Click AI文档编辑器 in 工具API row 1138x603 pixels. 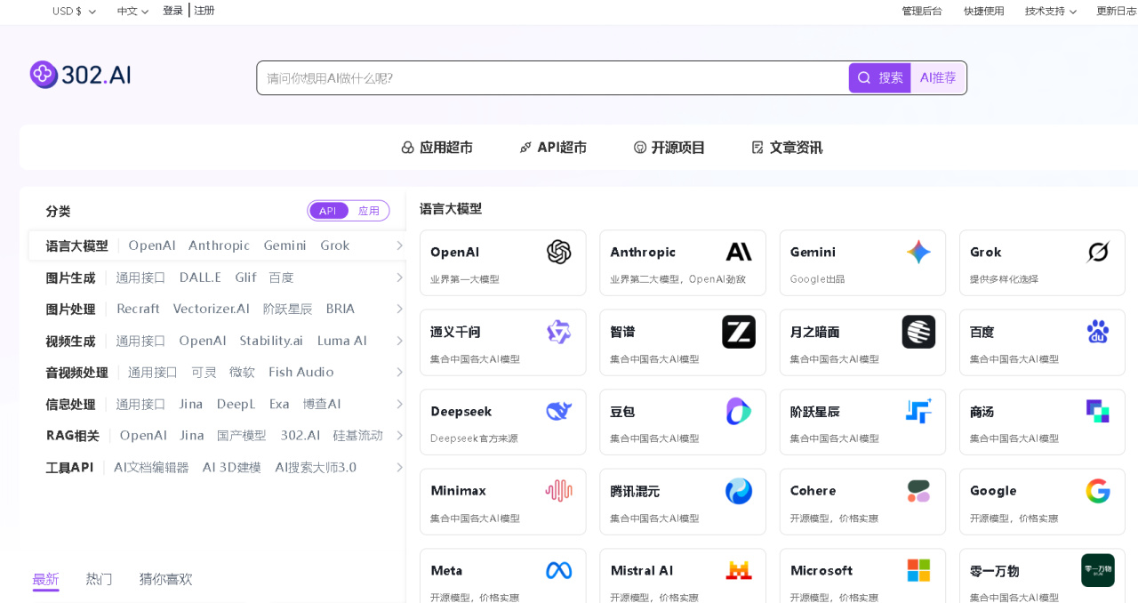click(x=151, y=467)
